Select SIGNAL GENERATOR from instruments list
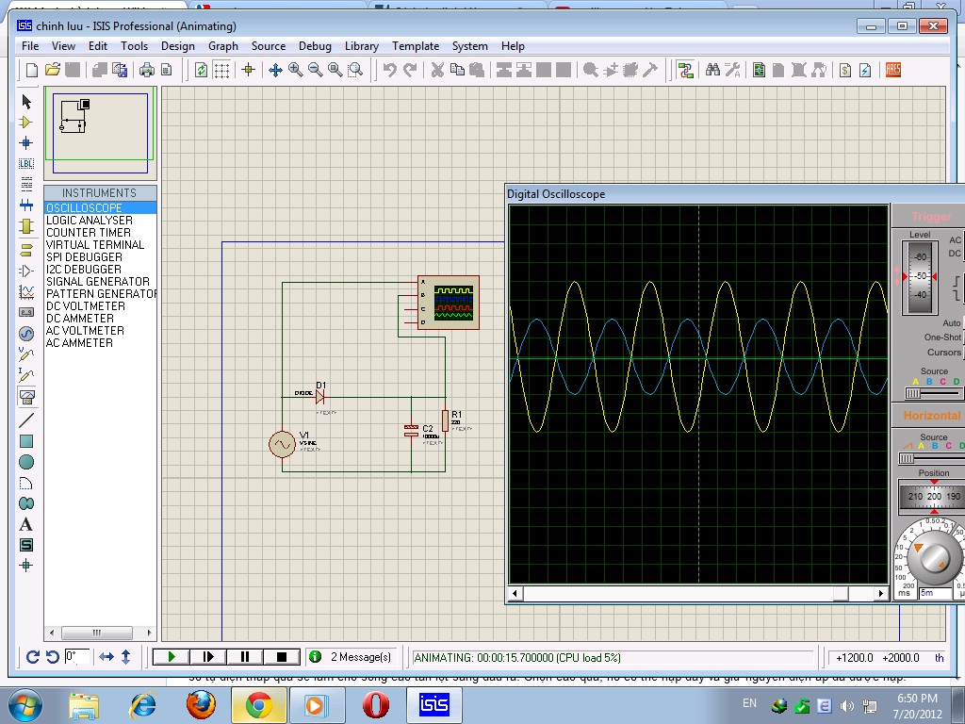The width and height of the screenshot is (965, 724). point(98,281)
